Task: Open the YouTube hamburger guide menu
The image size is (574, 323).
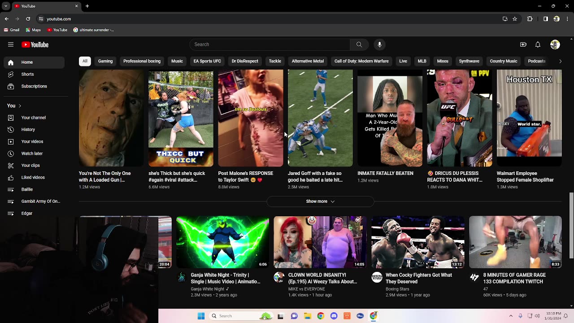Action: (x=11, y=44)
